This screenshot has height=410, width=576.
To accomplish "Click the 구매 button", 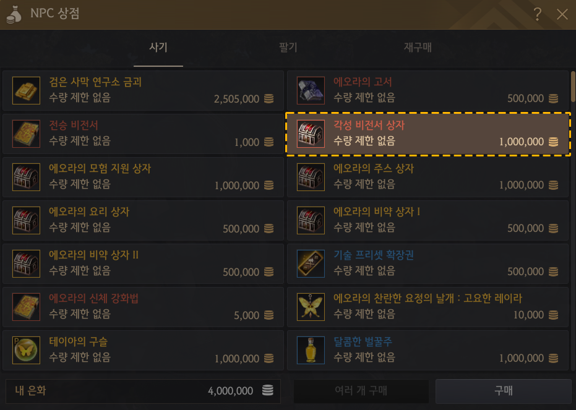I will [x=503, y=391].
